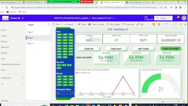
Task: Select Q-1 in Quarter slicer
Action: tap(59, 65)
